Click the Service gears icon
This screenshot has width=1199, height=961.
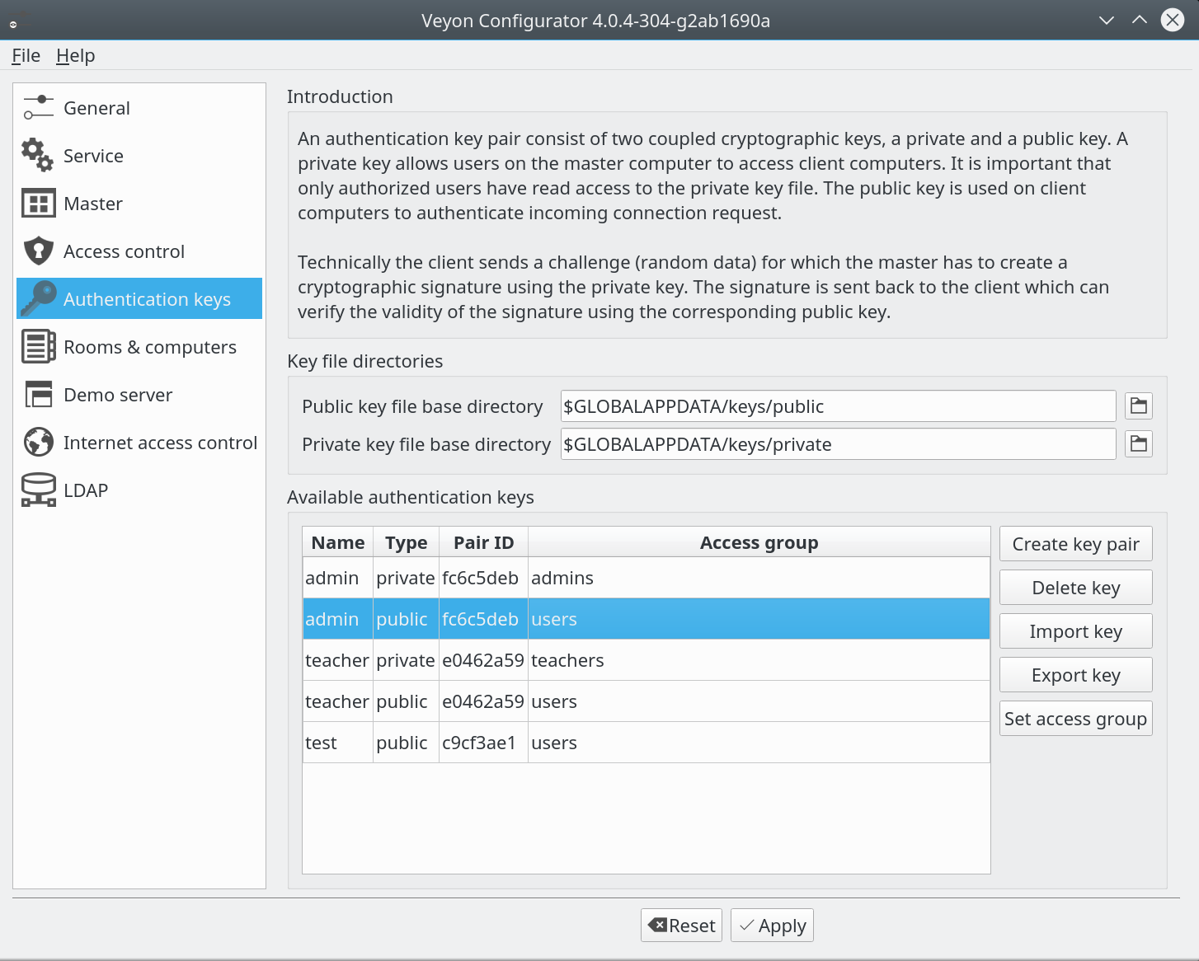38,155
